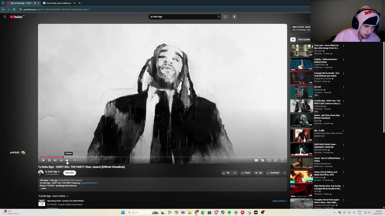
Task: Open Steam from the taskbar
Action: (223, 212)
